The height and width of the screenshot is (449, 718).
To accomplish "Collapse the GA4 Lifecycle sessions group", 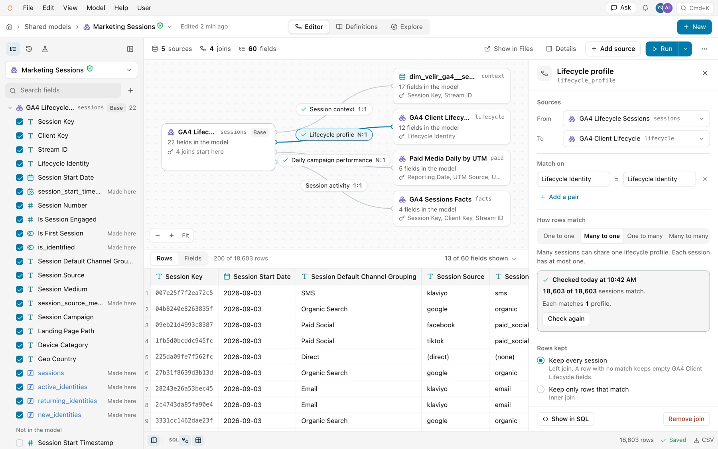I will pyautogui.click(x=10, y=108).
